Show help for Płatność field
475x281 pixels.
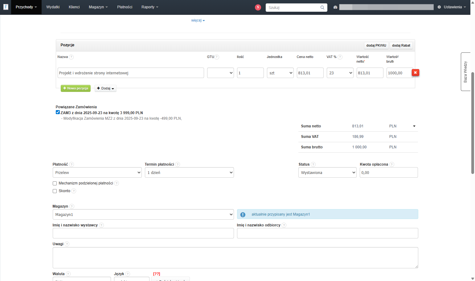click(72, 164)
